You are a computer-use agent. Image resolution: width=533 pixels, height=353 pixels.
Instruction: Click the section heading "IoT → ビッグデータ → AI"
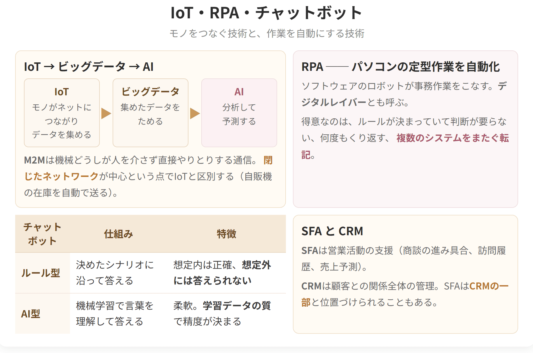(89, 67)
